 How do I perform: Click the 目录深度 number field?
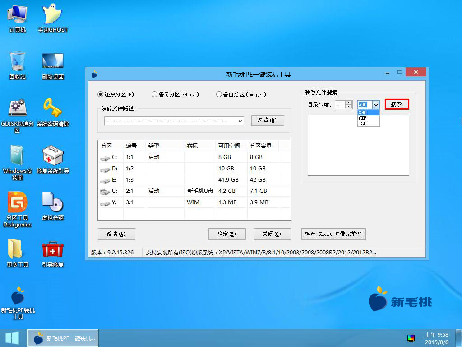[340, 105]
